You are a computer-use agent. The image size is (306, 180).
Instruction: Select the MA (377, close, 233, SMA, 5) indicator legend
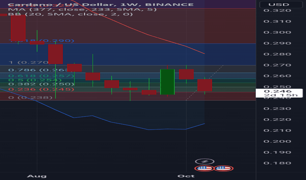tap(82, 9)
